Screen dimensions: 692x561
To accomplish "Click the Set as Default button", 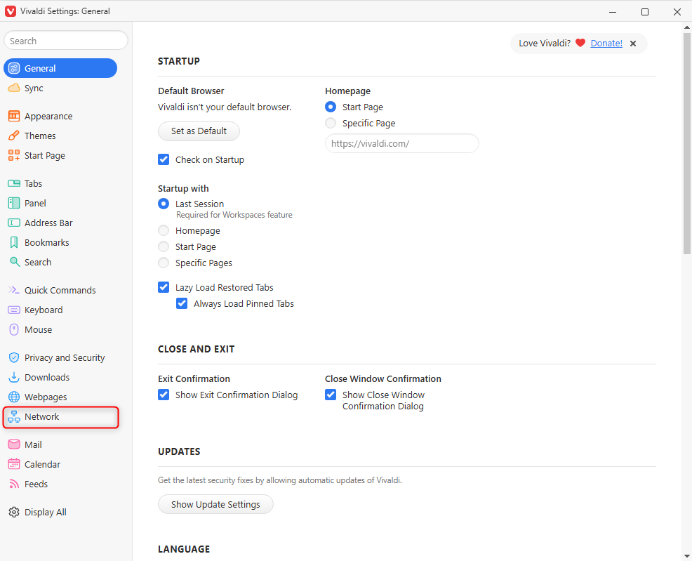I will (x=199, y=131).
